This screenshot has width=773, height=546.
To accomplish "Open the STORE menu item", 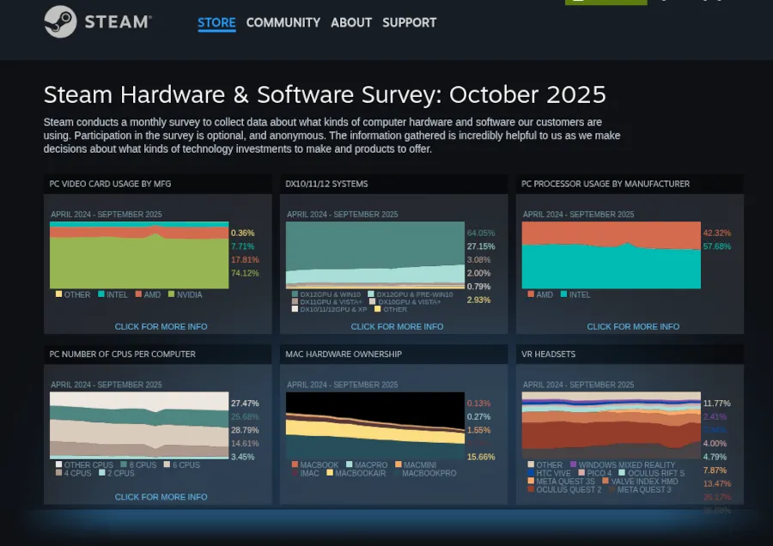I will (x=216, y=23).
